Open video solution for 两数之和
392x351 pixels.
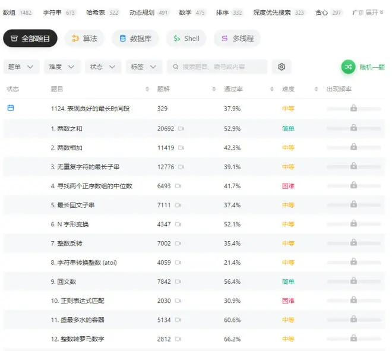pos(181,128)
